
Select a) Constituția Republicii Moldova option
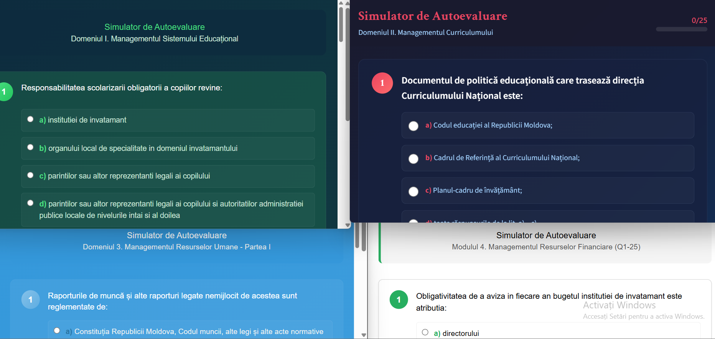57,331
